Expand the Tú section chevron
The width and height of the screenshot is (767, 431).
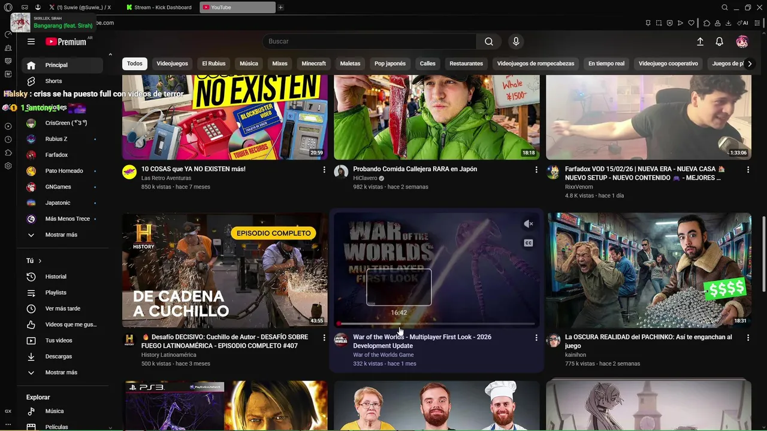(40, 261)
